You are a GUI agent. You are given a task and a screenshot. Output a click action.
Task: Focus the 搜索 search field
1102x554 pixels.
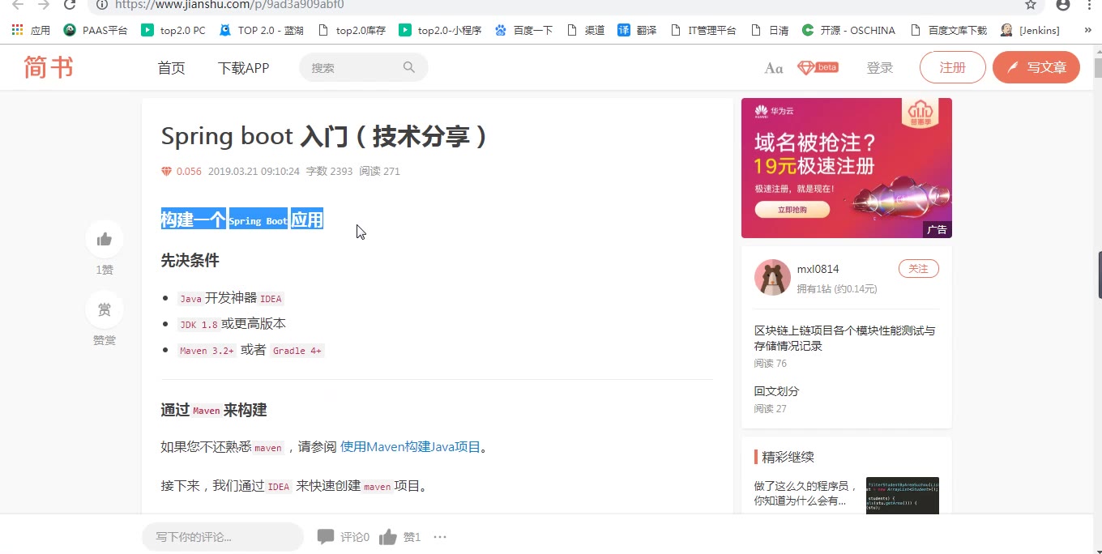(x=363, y=67)
